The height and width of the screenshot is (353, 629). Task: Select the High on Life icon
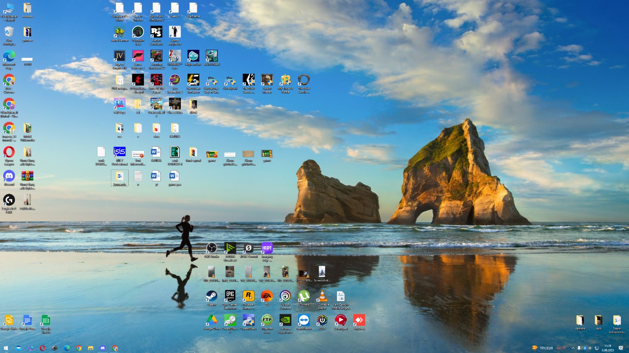[193, 58]
